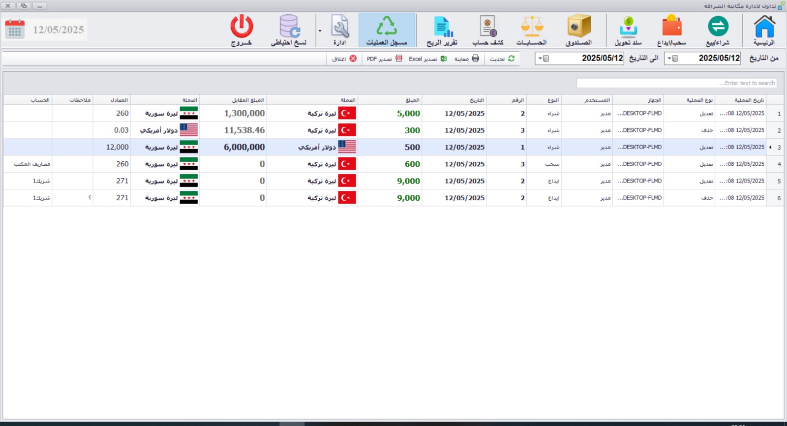Sort by the النوع column header
This screenshot has width=787, height=426.
pyautogui.click(x=544, y=100)
